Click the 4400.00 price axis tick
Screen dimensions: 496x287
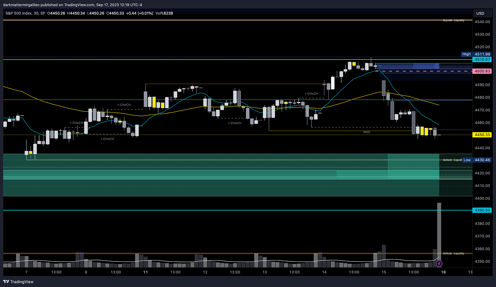coord(482,199)
